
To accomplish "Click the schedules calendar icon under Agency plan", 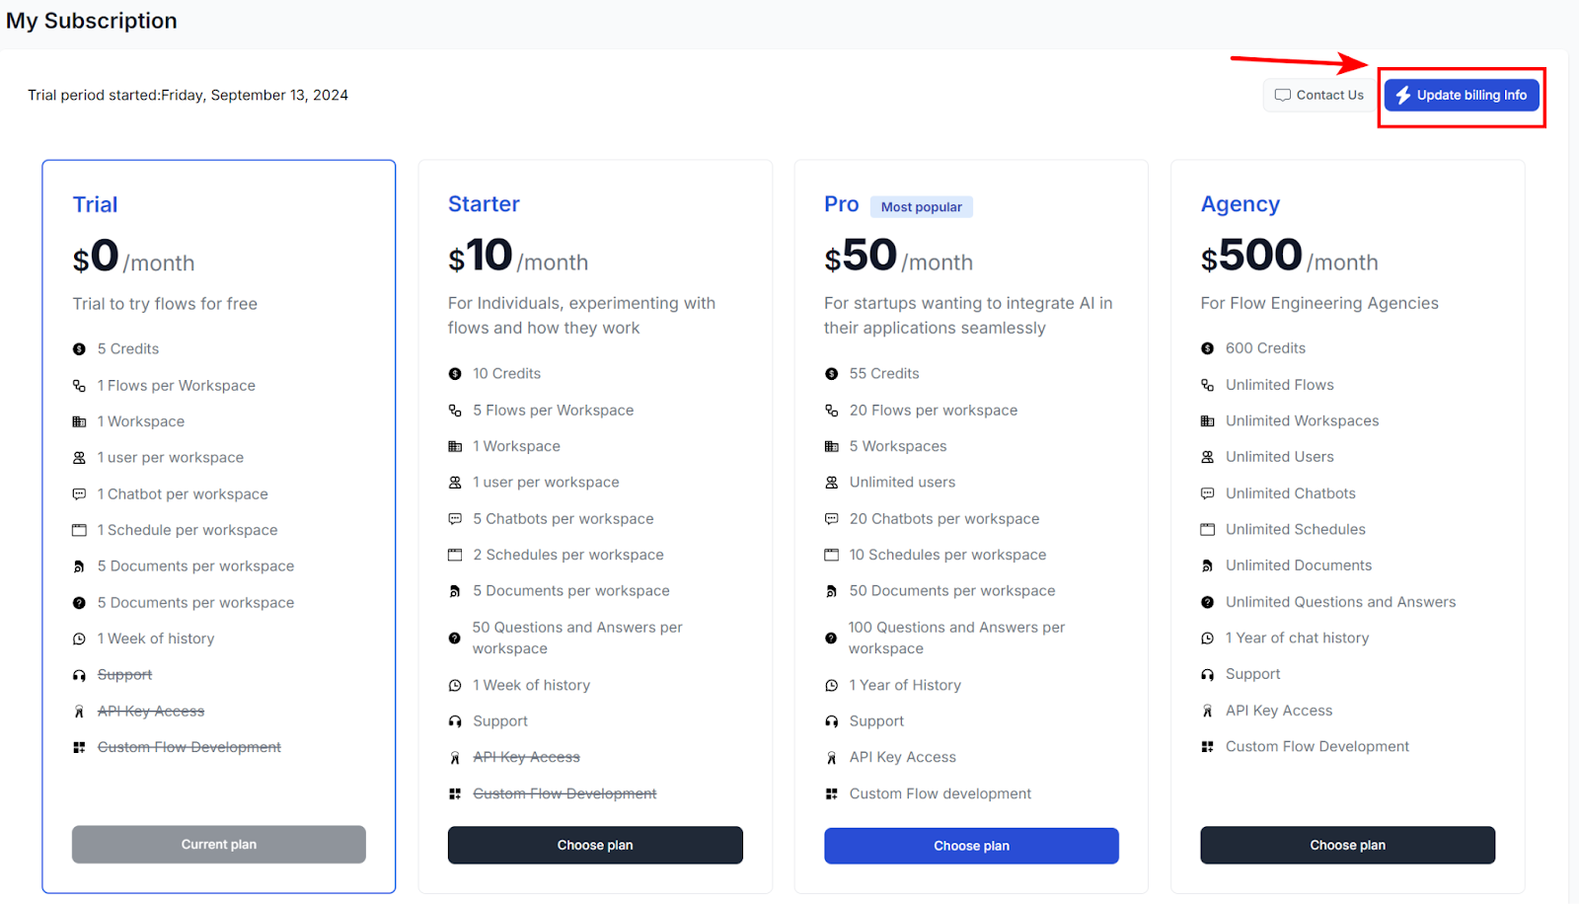I will tap(1208, 529).
